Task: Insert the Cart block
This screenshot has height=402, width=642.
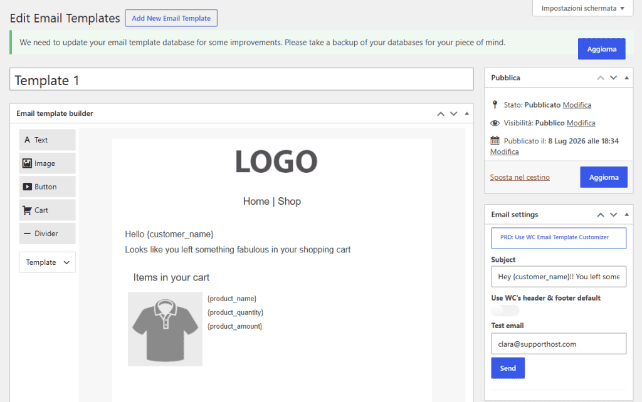Action: 47,210
